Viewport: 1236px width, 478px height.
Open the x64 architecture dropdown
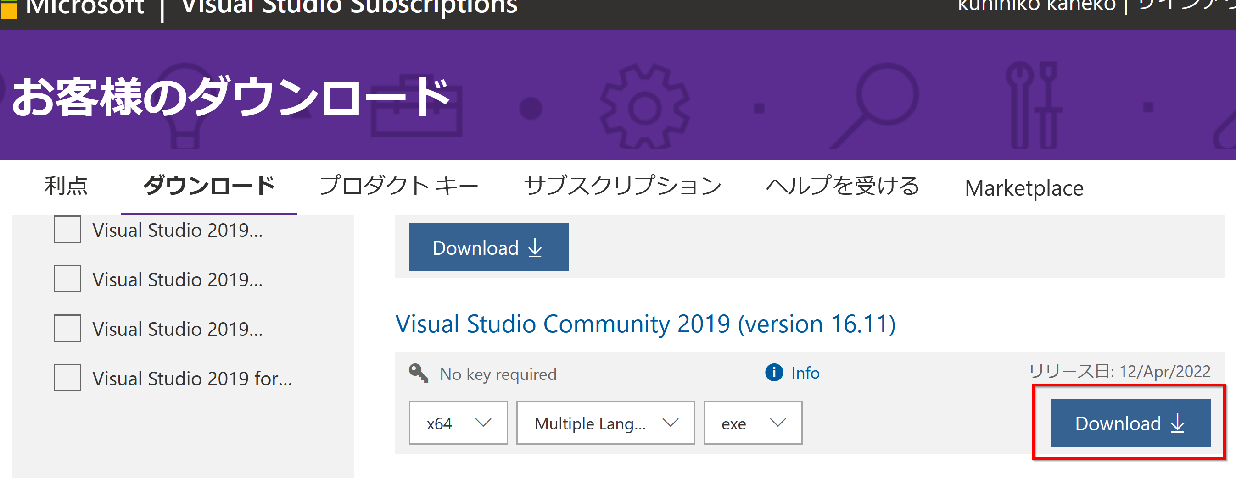[x=458, y=423]
